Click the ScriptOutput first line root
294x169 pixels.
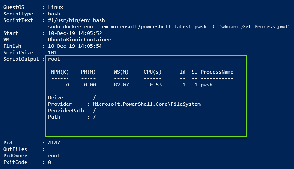pos(54,59)
